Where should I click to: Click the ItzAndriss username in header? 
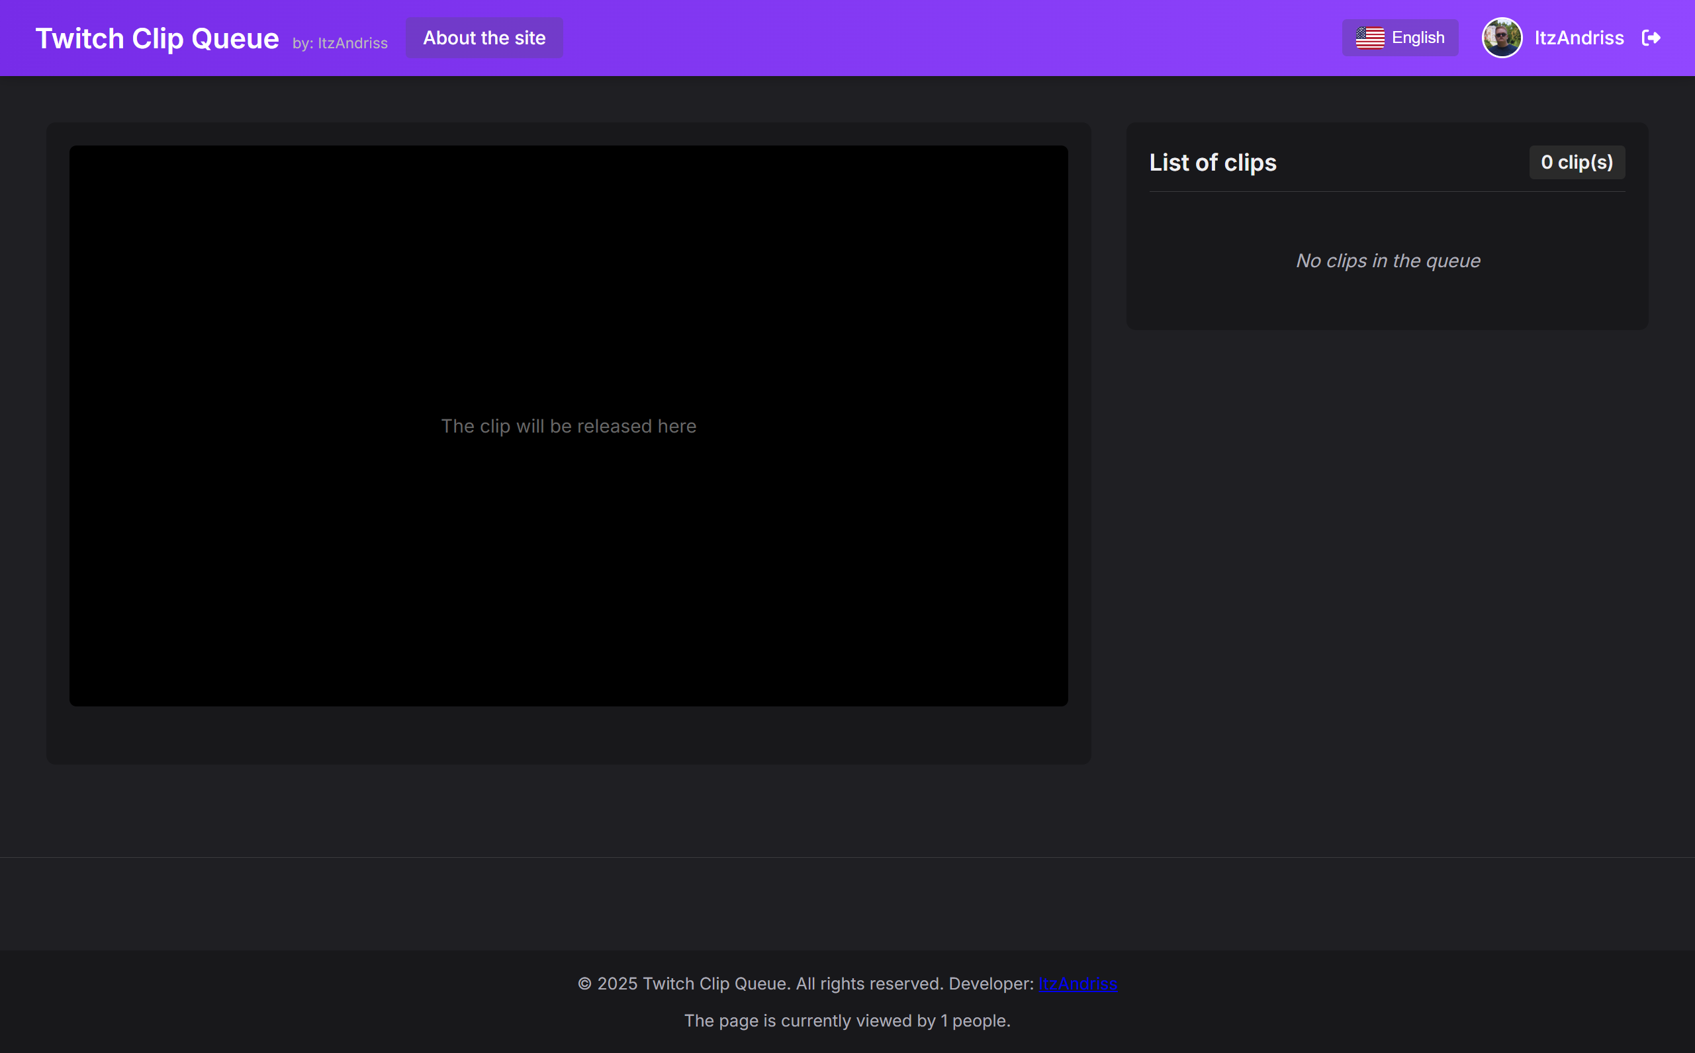[1579, 38]
